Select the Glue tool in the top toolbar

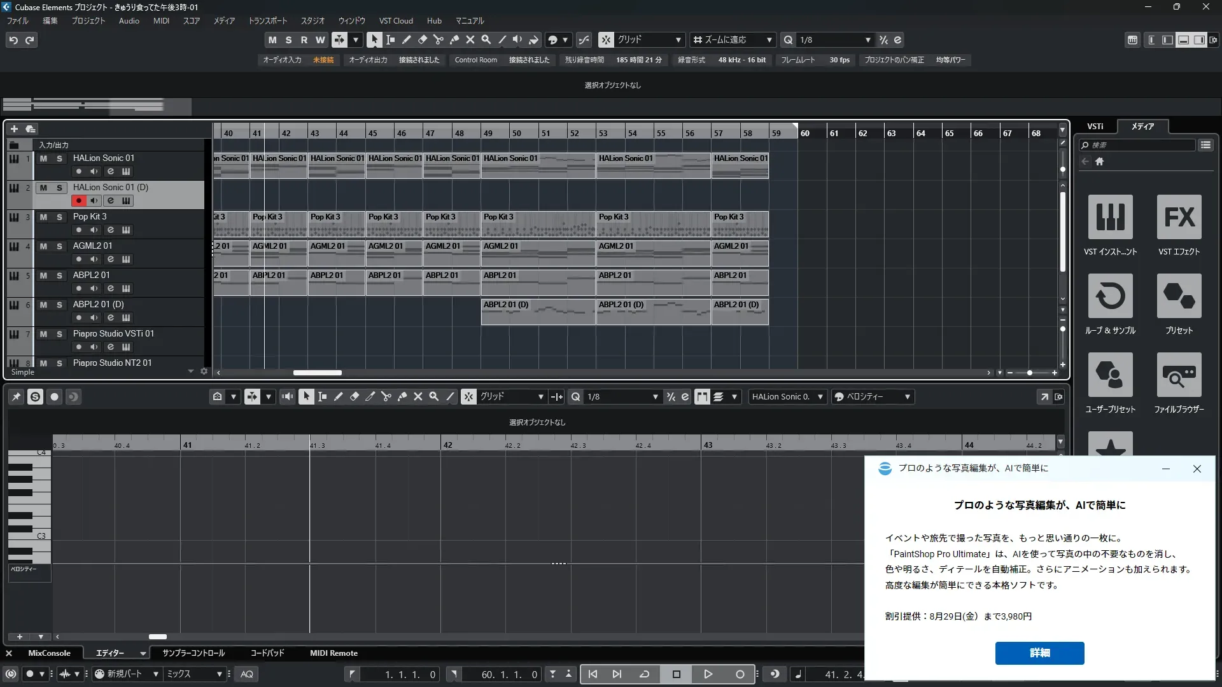click(x=454, y=39)
